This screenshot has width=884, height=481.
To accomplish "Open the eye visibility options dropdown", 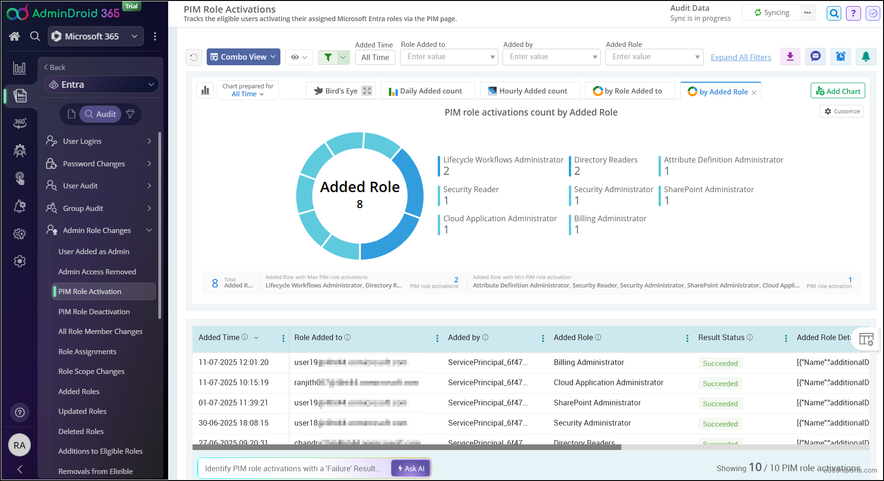I will click(x=299, y=57).
